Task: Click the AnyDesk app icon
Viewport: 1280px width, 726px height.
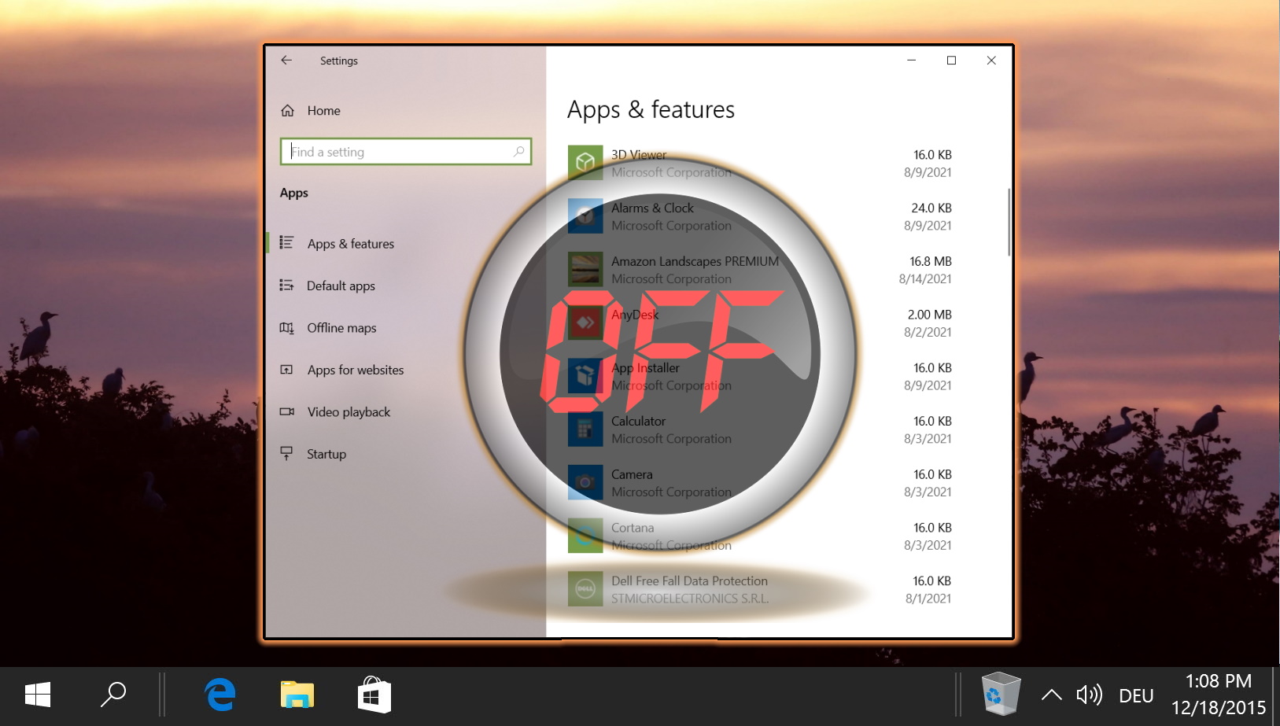Action: point(585,322)
